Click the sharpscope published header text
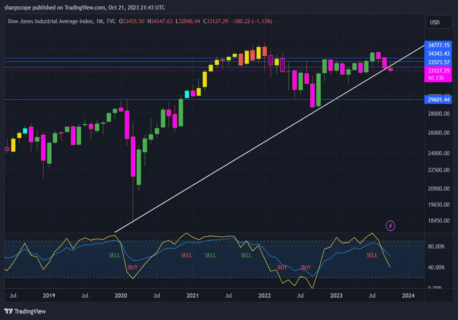 [84, 8]
